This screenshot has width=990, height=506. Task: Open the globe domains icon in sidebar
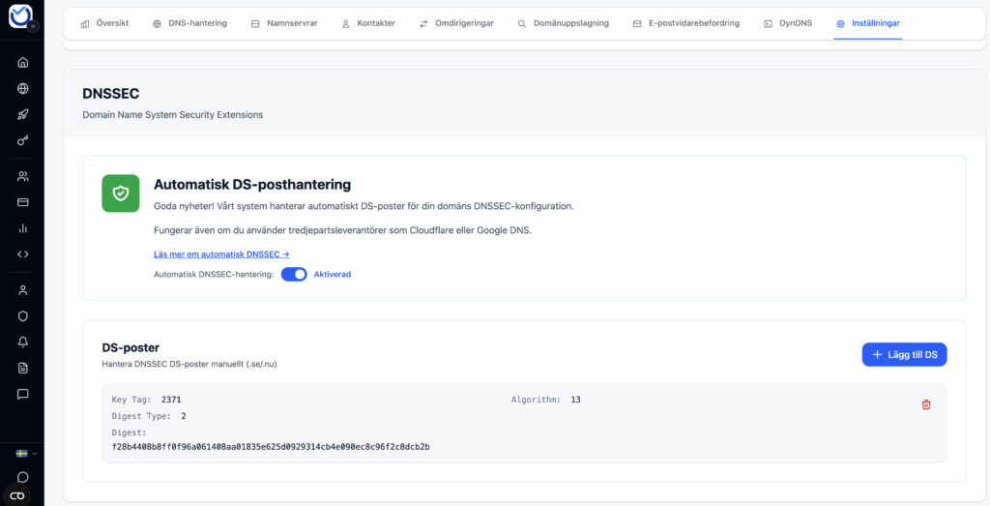coord(22,89)
